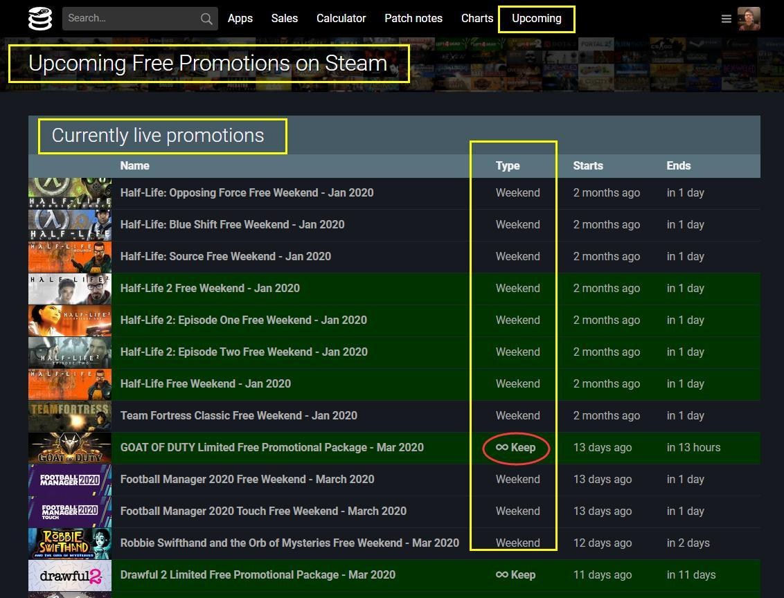The image size is (784, 598).
Task: Open the Charts page
Action: (477, 19)
